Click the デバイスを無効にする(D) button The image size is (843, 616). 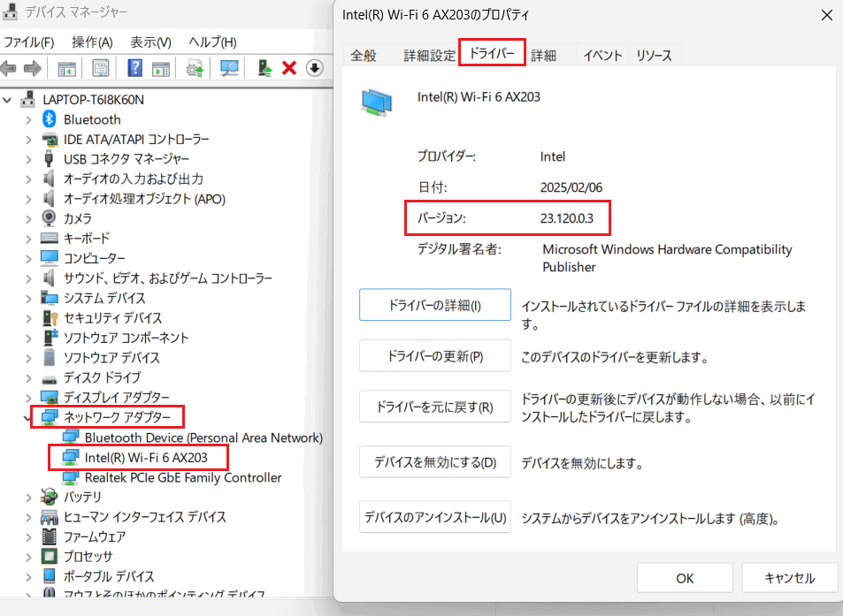(435, 462)
